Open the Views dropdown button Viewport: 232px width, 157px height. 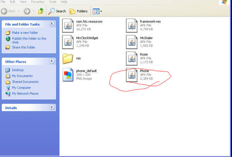[97, 11]
